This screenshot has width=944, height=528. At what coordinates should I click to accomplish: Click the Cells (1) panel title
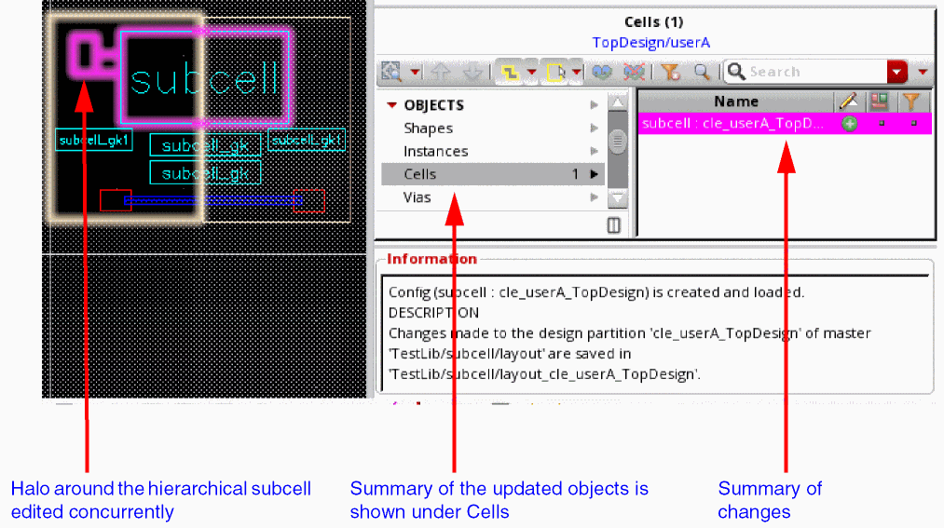pos(654,22)
